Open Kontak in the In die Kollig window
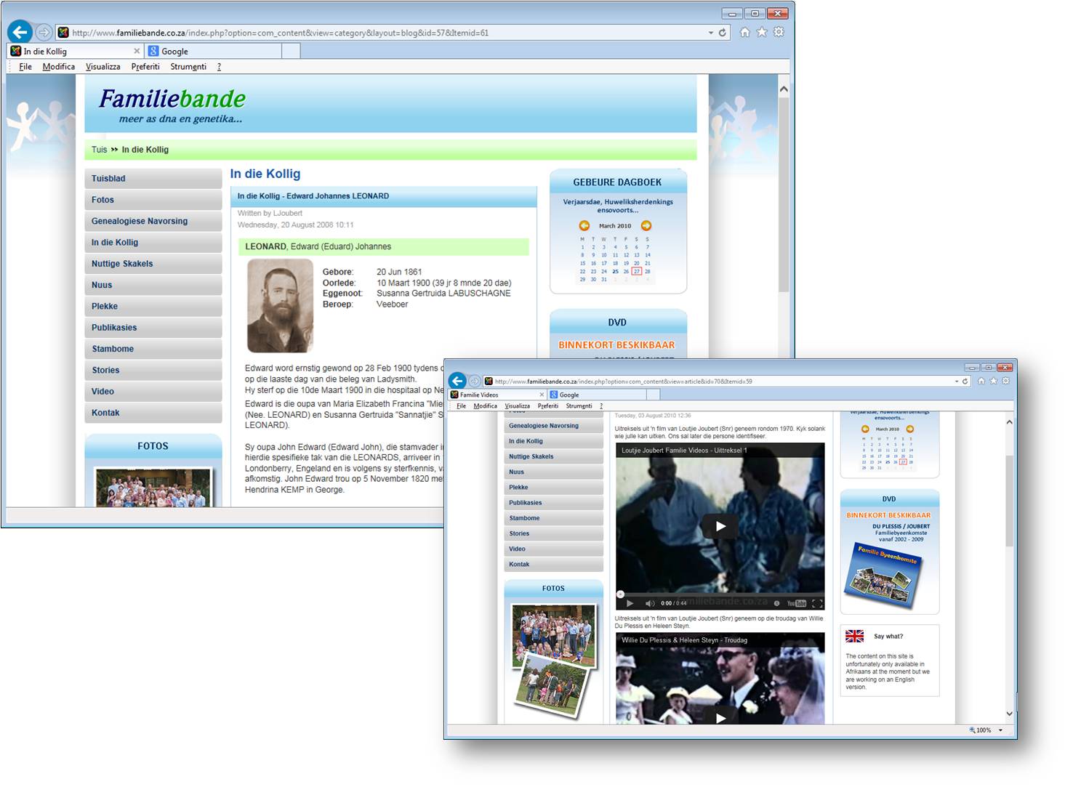1065x787 pixels. pos(153,413)
